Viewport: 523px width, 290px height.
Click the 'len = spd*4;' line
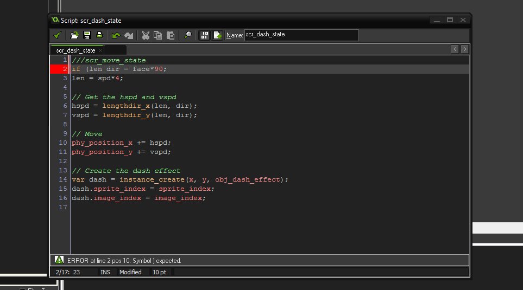click(x=97, y=78)
